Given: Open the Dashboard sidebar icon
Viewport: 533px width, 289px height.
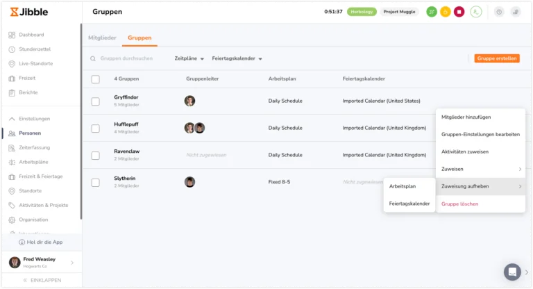Looking at the screenshot, I should pyautogui.click(x=12, y=35).
